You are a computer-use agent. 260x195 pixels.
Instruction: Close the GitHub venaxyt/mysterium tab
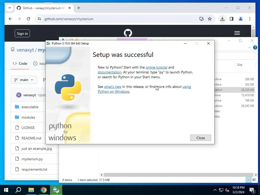[70, 8]
